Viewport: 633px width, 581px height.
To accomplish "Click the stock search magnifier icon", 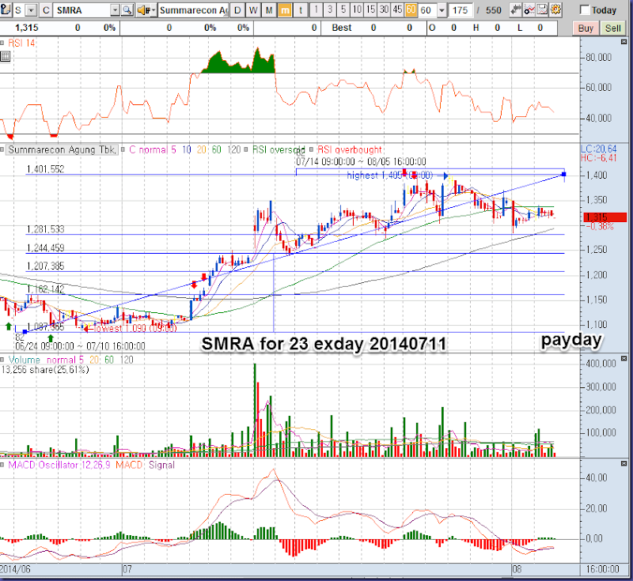I will [127, 10].
